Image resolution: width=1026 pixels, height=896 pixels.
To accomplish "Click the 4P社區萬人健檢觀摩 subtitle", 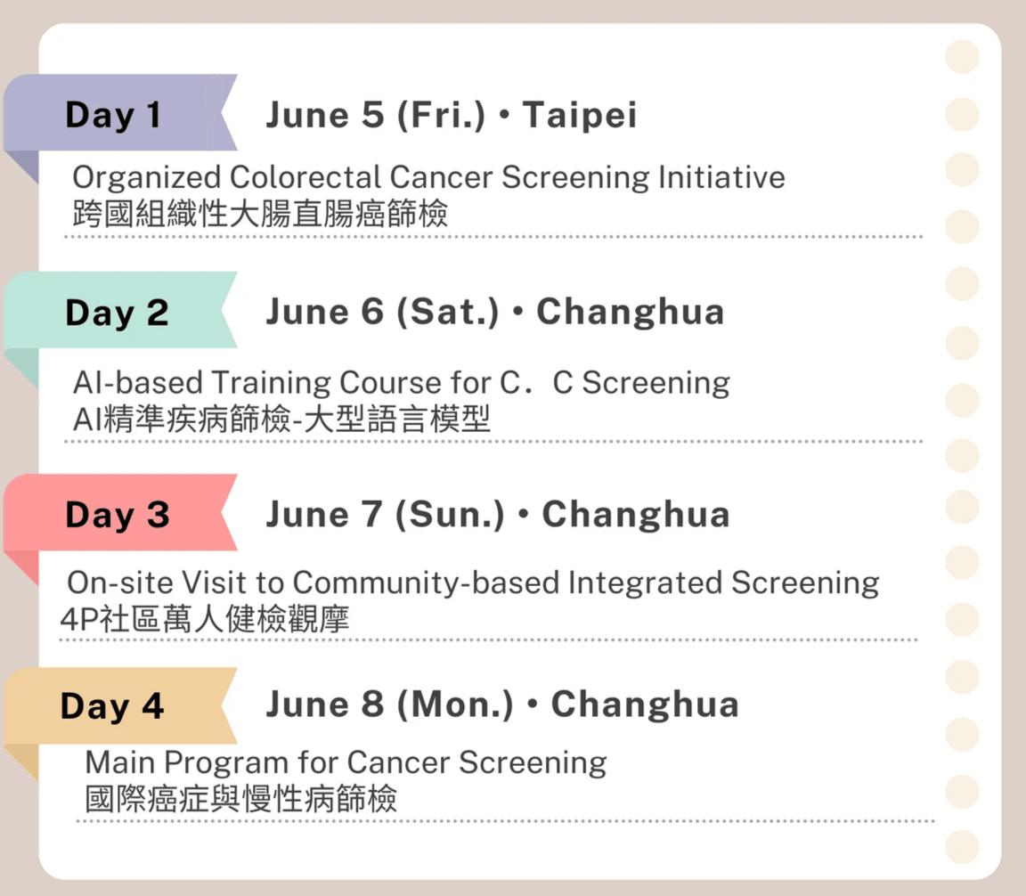I will click(x=204, y=619).
